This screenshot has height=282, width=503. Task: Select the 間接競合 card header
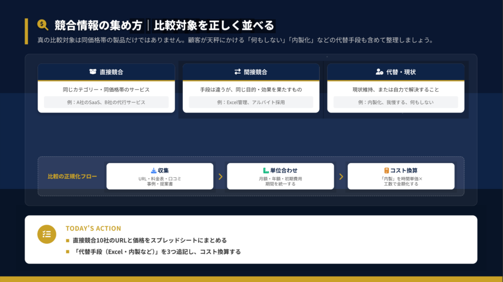(251, 72)
